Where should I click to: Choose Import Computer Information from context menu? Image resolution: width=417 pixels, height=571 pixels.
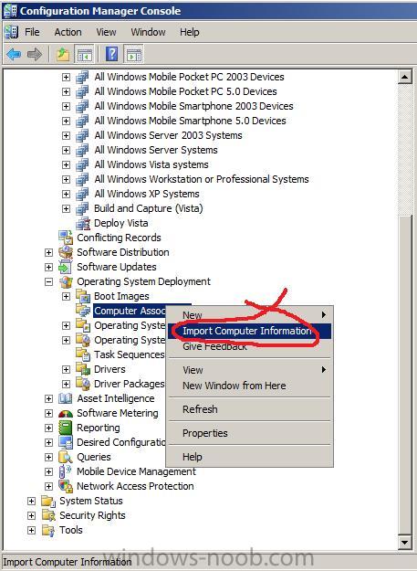pos(249,331)
